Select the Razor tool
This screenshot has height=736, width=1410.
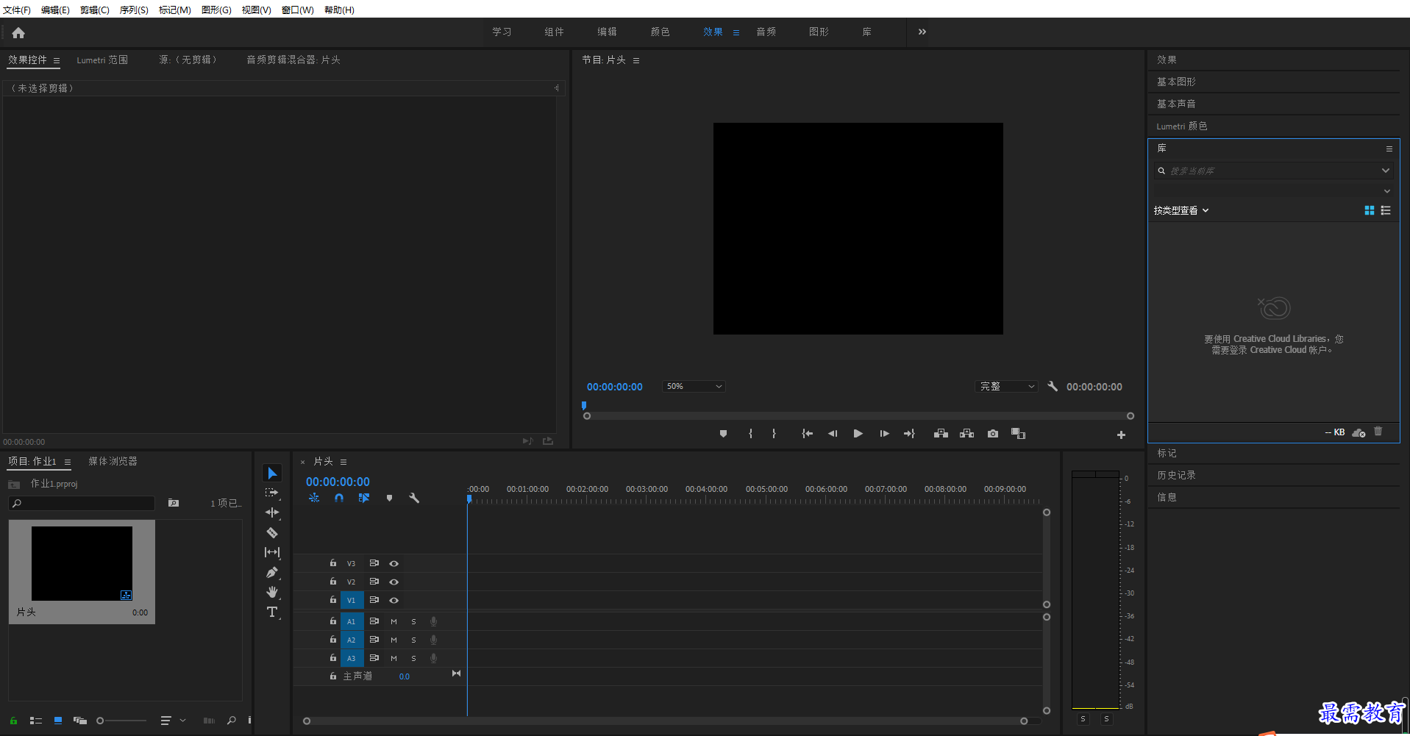(x=272, y=532)
